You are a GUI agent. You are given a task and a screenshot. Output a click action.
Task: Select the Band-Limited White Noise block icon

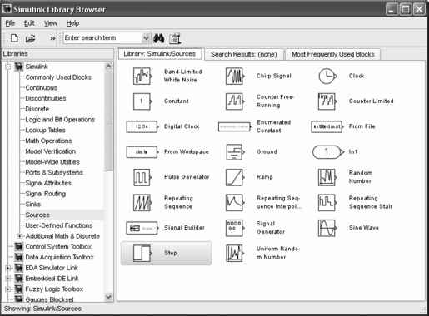(x=142, y=76)
